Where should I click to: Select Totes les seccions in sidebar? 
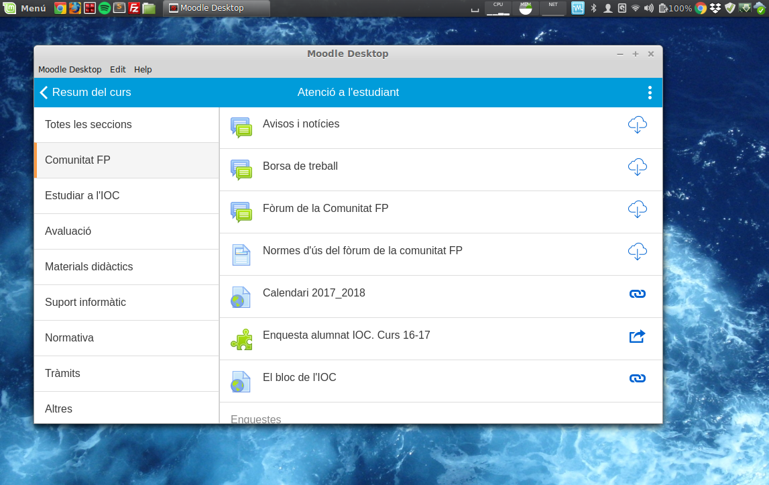(x=88, y=125)
